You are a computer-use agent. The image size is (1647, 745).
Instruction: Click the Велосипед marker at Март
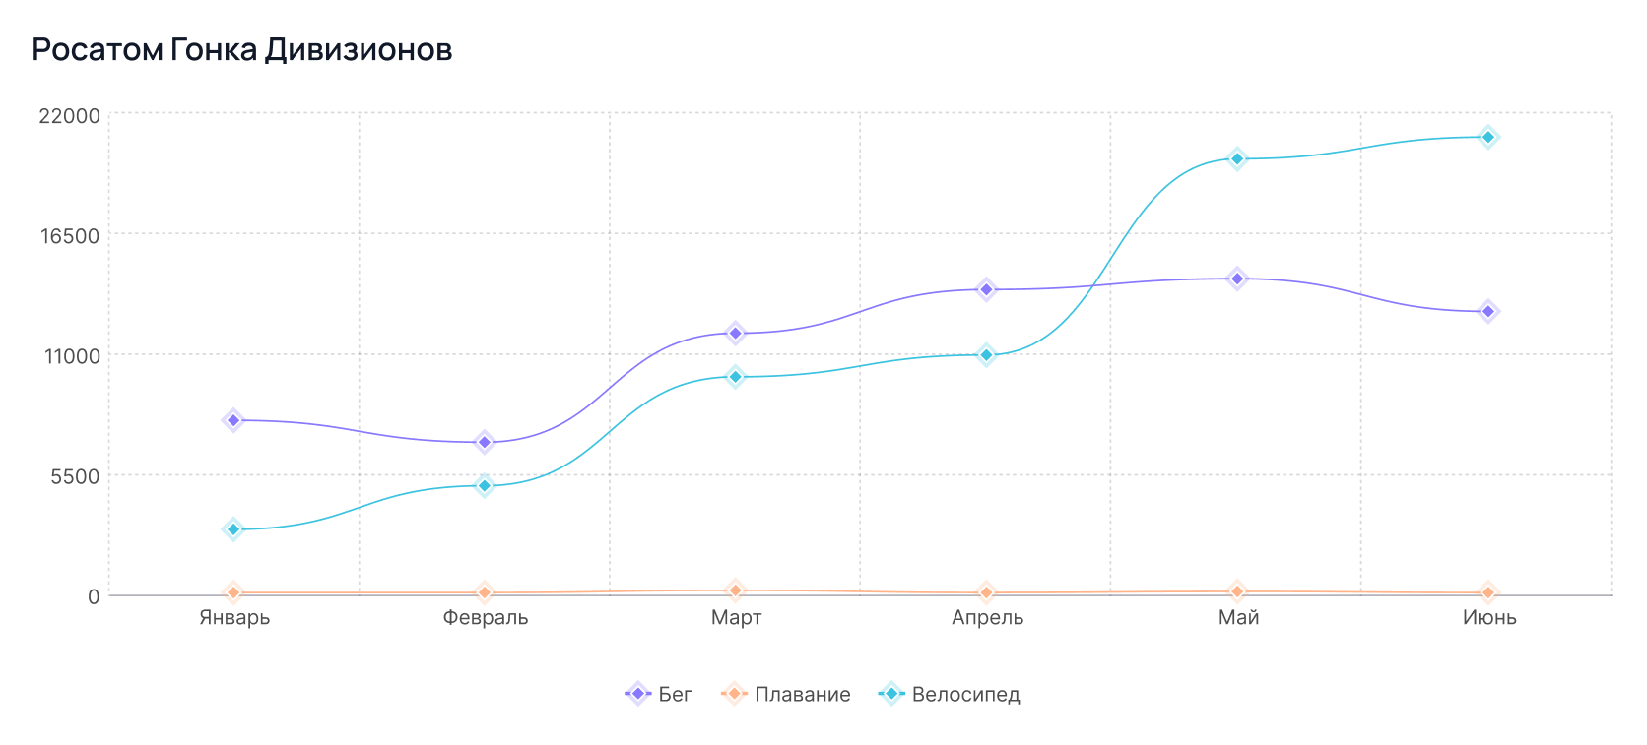[x=735, y=377]
